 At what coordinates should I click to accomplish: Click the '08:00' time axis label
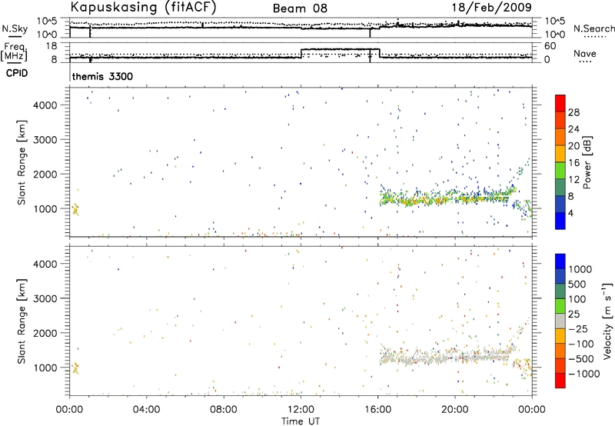[x=224, y=410]
